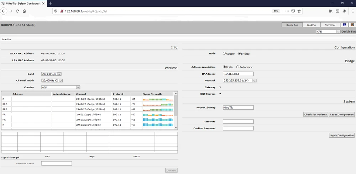Image resolution: width=356 pixels, height=174 pixels.
Task: Select Bridge mode
Action: pyautogui.click(x=239, y=53)
